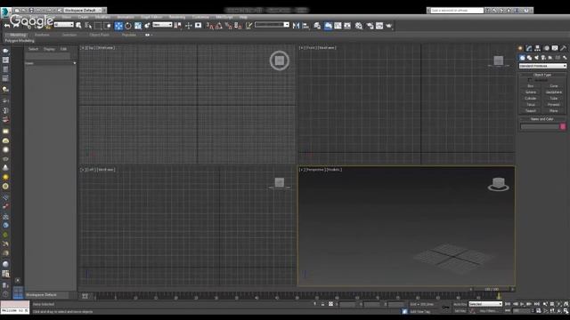Toggle the Angle Snap icon
The height and width of the screenshot is (320, 570).
coord(219,26)
